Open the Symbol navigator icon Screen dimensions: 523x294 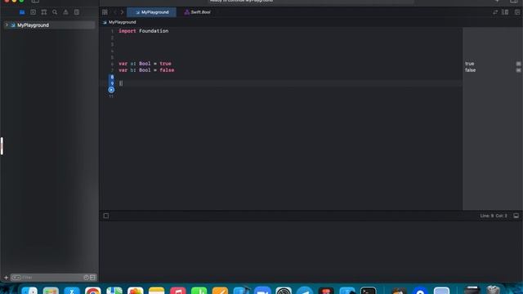click(43, 12)
